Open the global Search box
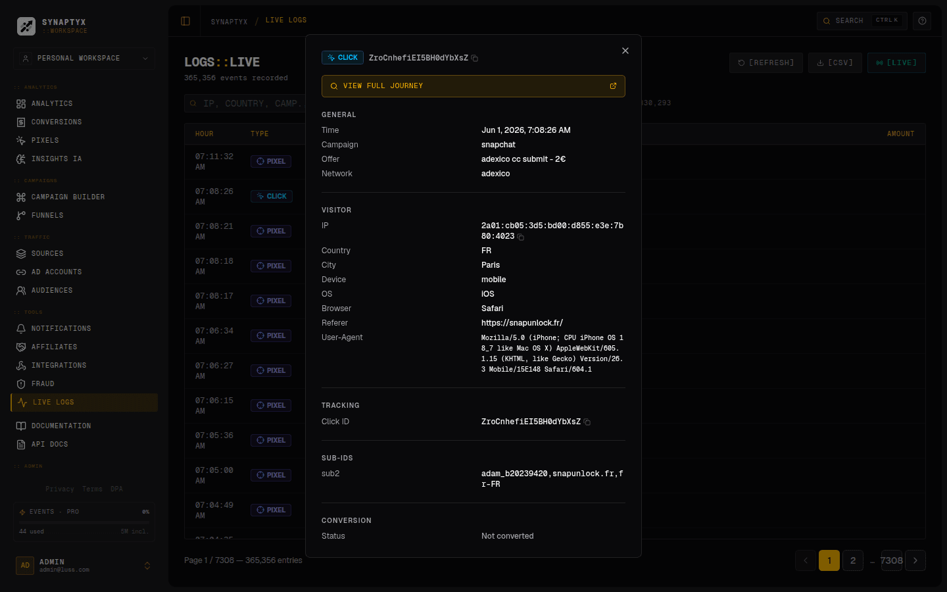The height and width of the screenshot is (592, 947). pos(862,21)
